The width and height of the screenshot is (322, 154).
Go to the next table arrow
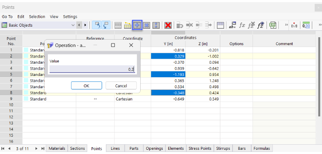36,149
